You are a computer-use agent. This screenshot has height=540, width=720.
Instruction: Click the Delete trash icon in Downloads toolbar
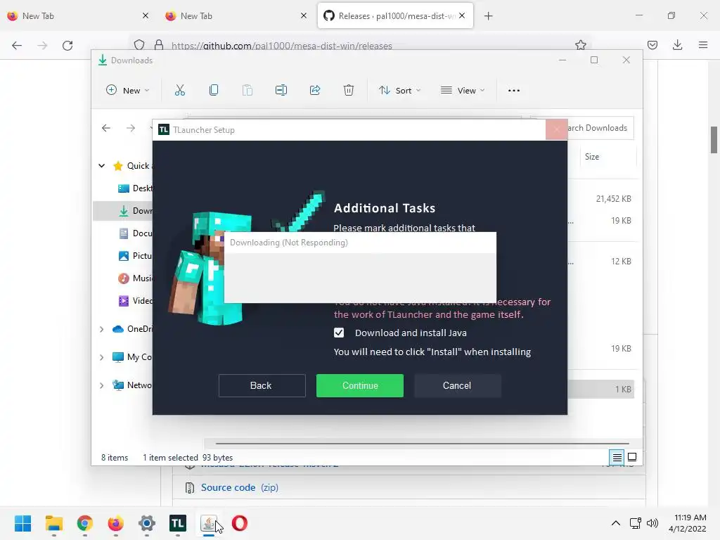coord(349,90)
